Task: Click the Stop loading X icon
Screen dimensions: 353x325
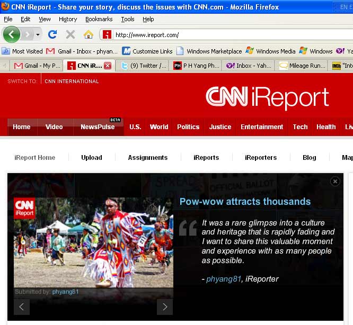Action: (x=70, y=34)
